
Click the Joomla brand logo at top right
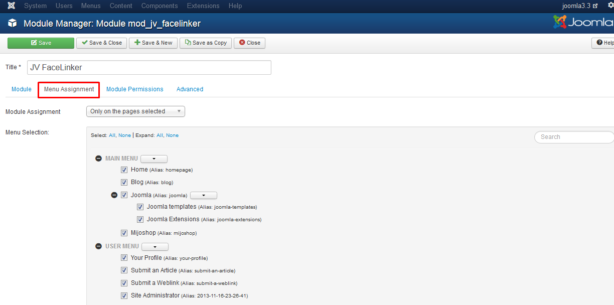coord(583,22)
